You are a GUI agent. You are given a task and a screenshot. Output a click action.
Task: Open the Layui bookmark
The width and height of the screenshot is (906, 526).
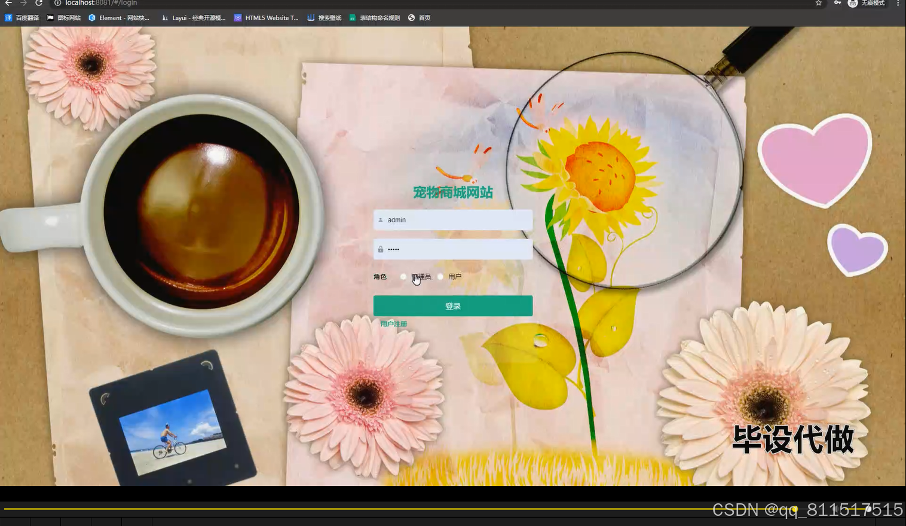(194, 18)
